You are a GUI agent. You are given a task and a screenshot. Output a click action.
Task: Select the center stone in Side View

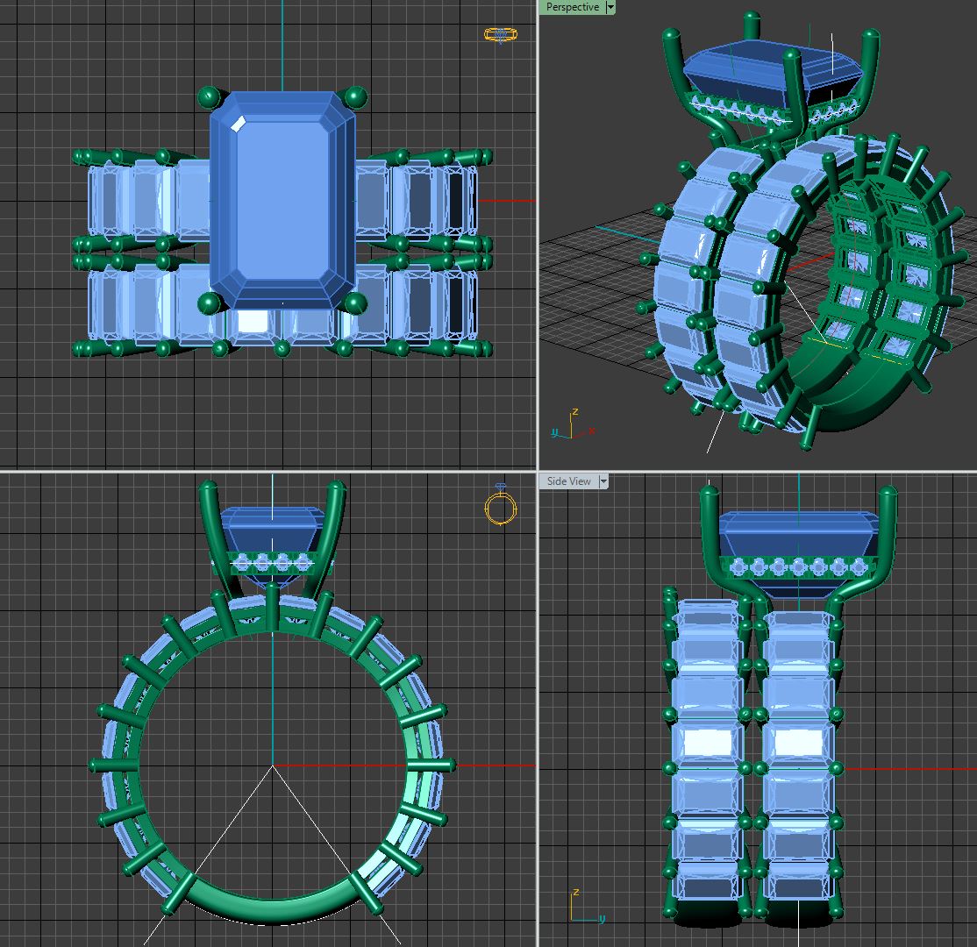pyautogui.click(x=797, y=530)
